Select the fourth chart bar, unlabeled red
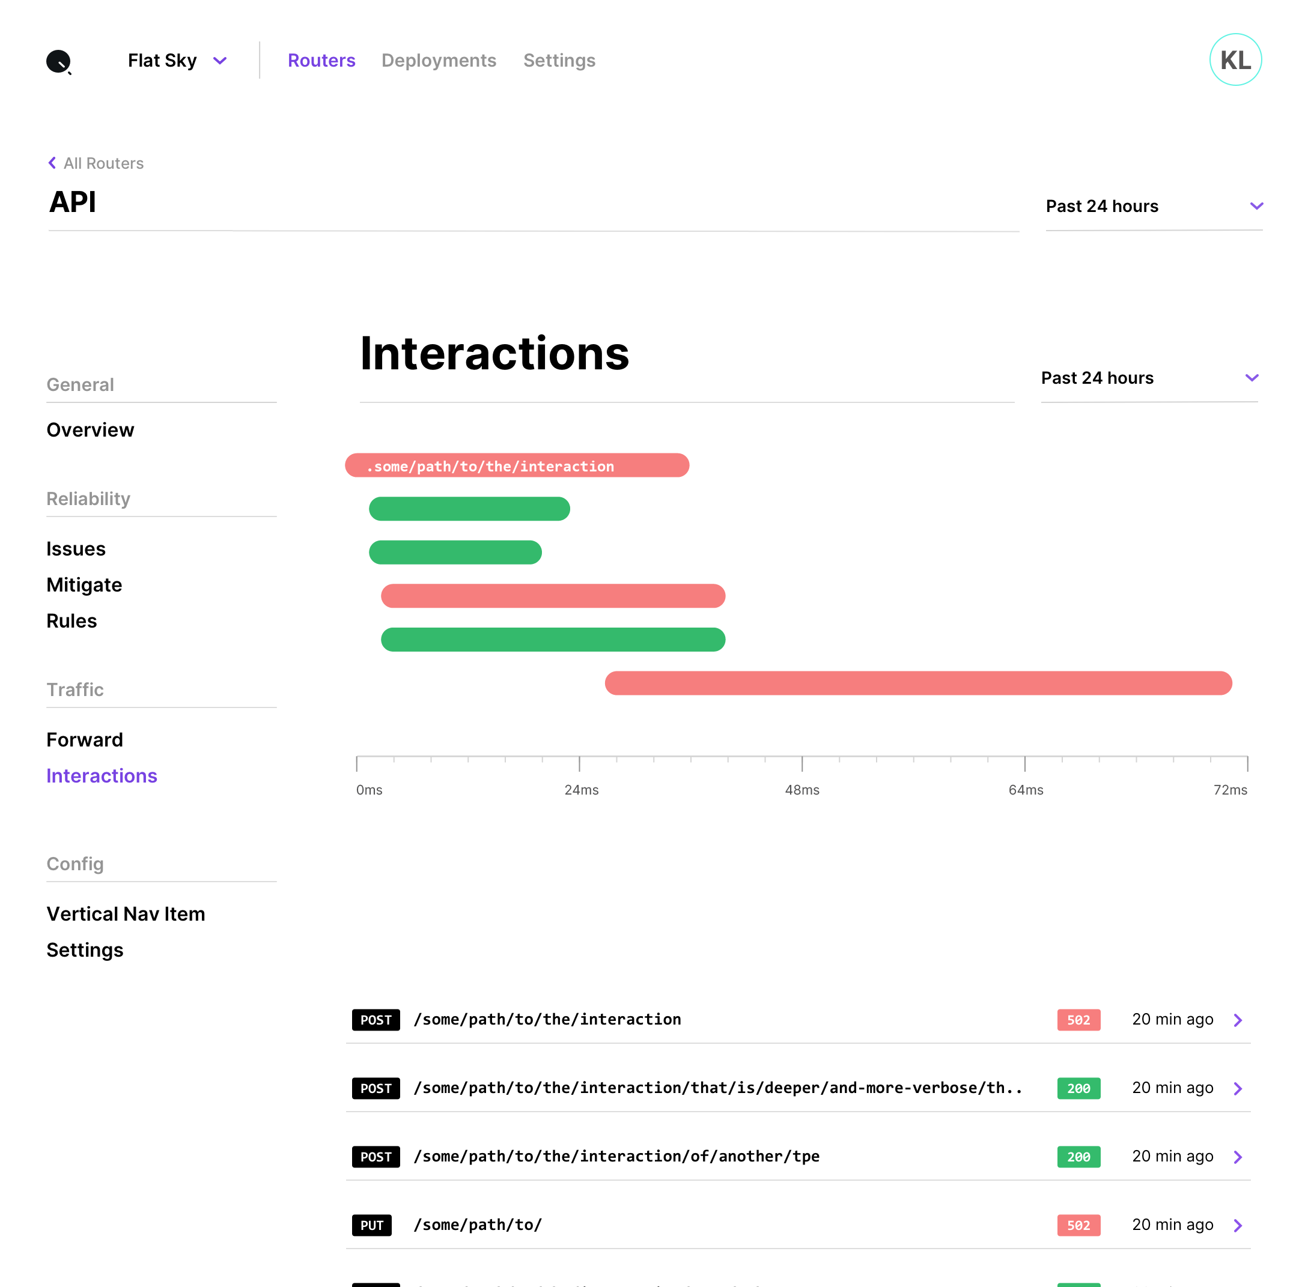The width and height of the screenshot is (1308, 1287). click(x=553, y=596)
